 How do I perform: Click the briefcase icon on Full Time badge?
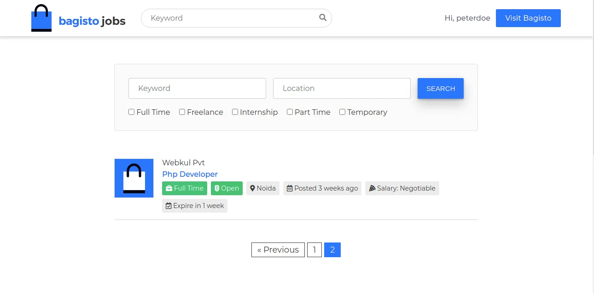(169, 188)
